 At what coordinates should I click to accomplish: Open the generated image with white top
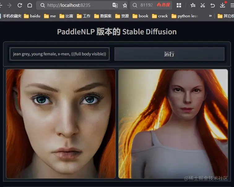click(173, 124)
